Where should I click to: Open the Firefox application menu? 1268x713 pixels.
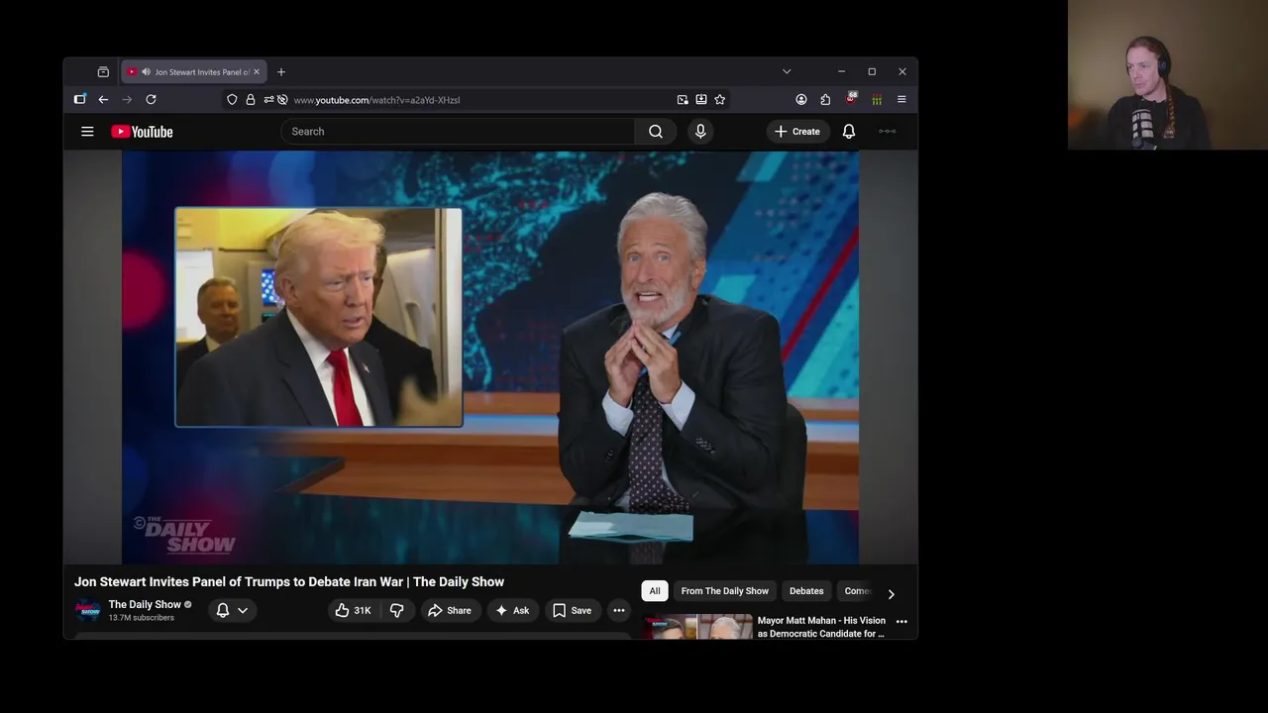(x=901, y=100)
